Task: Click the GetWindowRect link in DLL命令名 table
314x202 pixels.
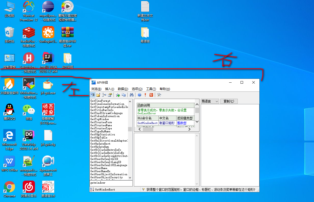Action: click(x=148, y=123)
